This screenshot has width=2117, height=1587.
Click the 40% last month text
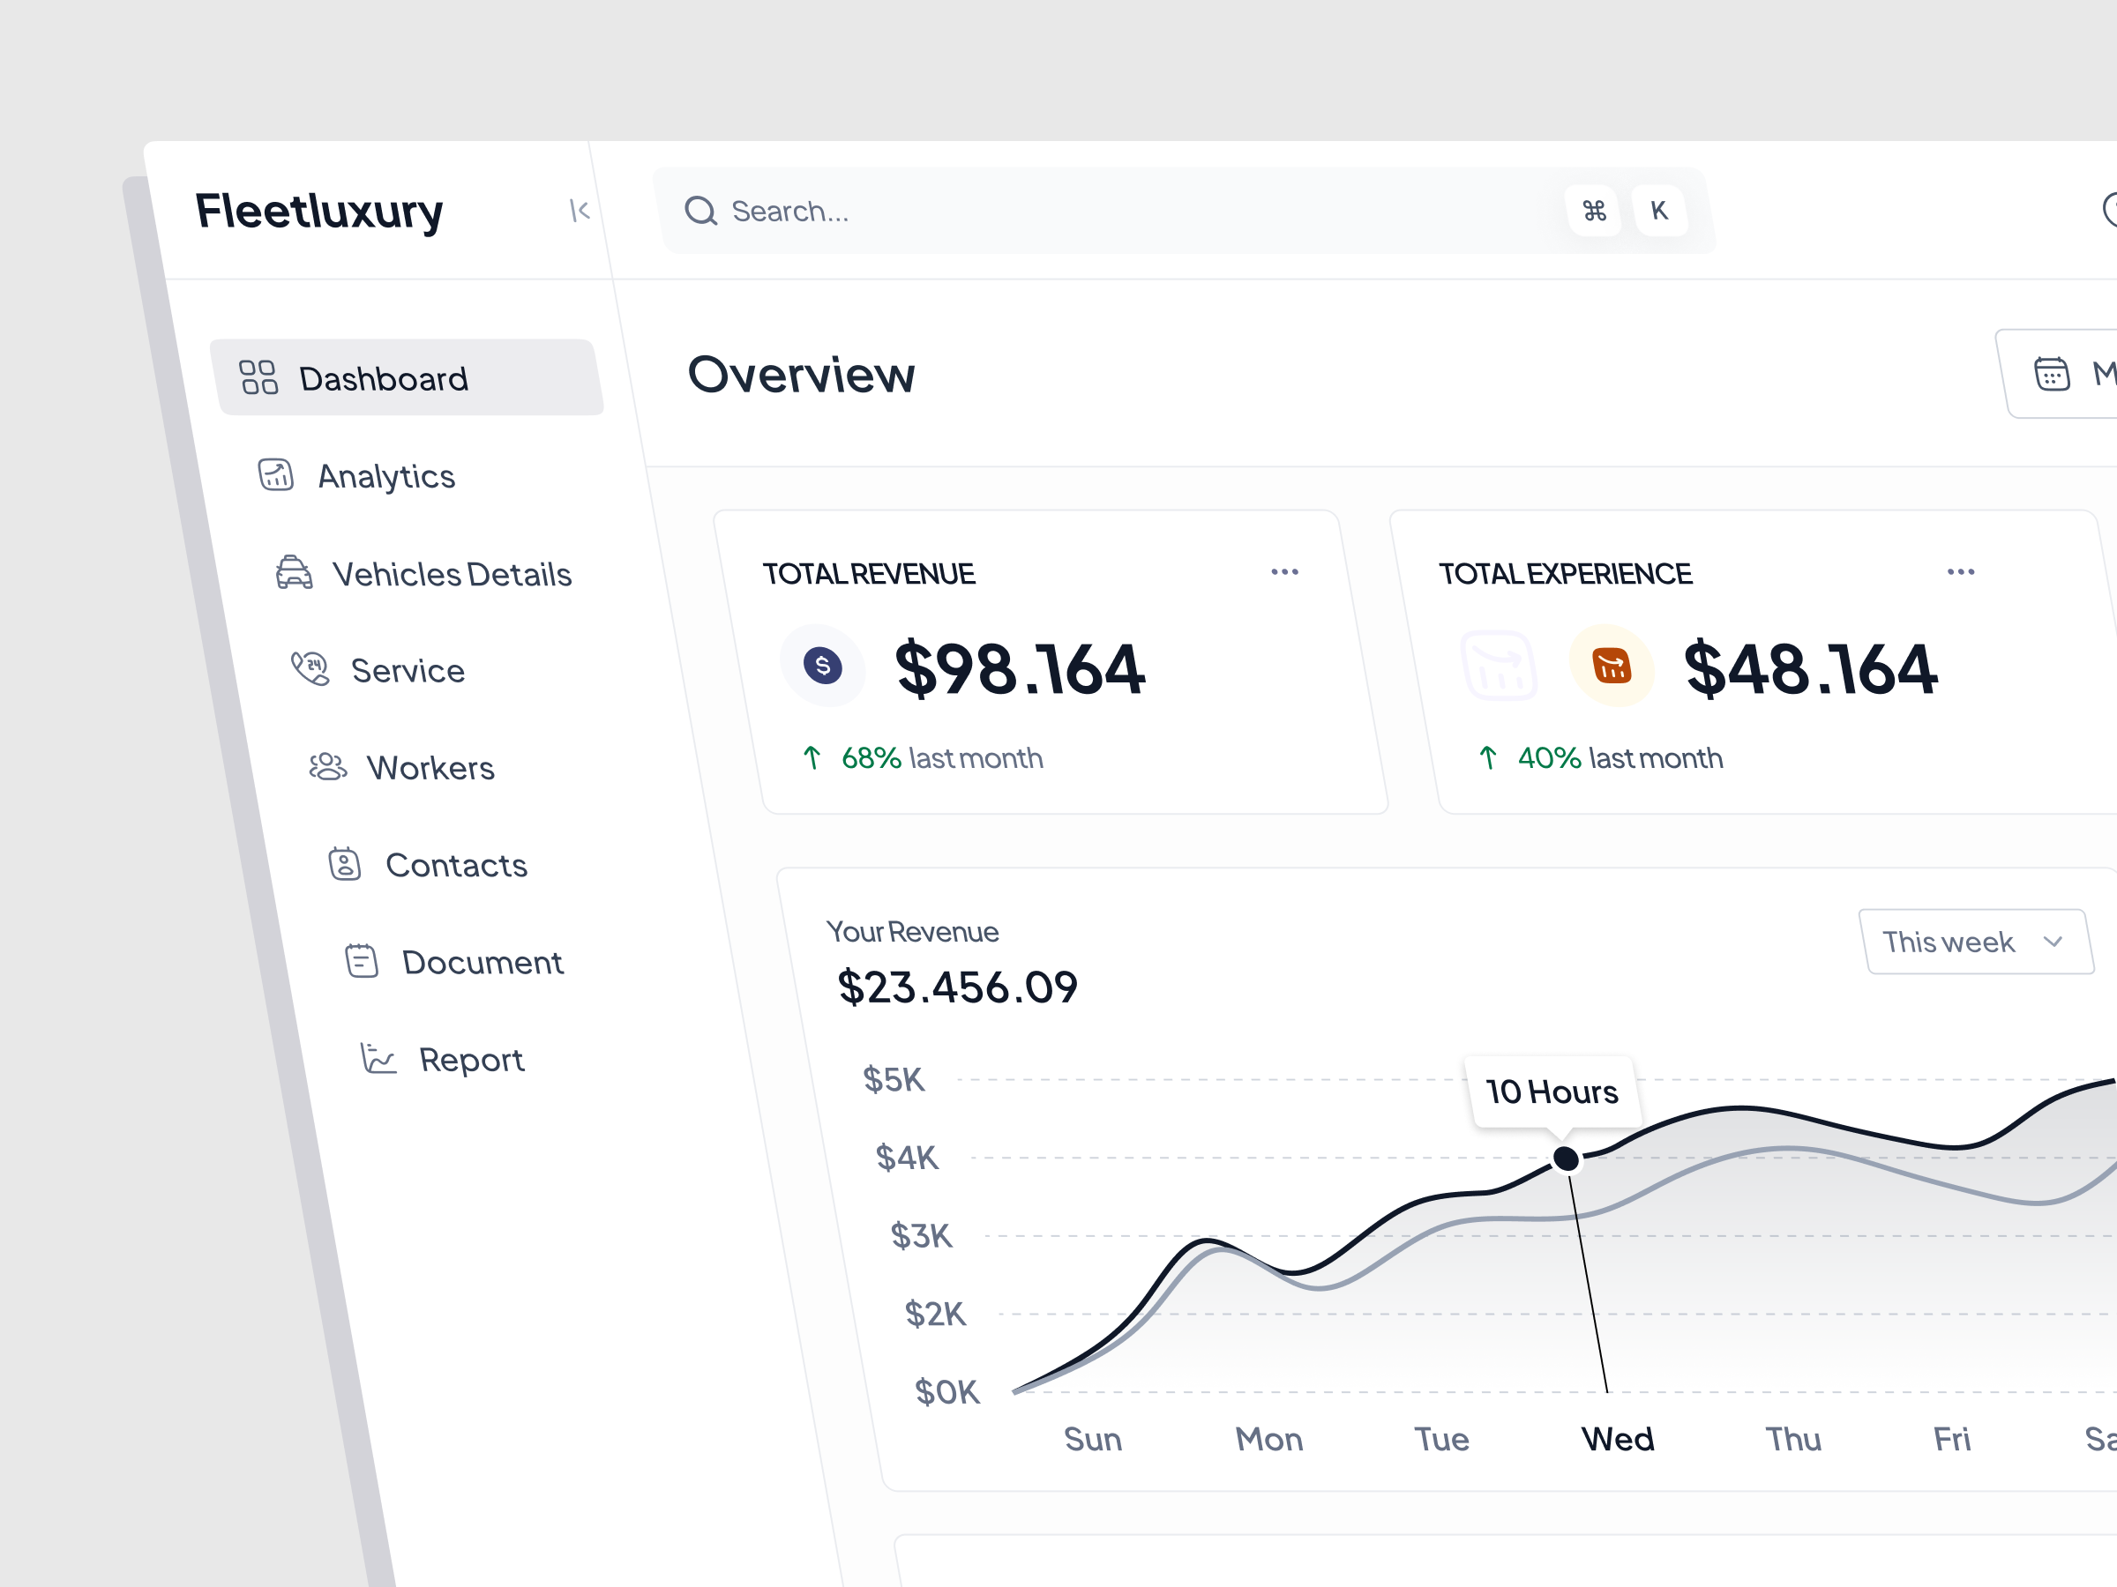coord(1620,757)
